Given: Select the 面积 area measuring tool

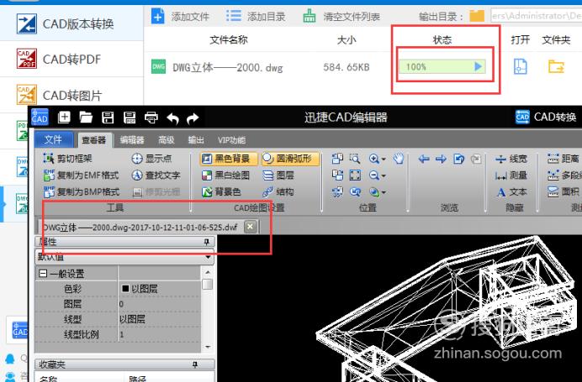Looking at the screenshot, I should tap(563, 191).
